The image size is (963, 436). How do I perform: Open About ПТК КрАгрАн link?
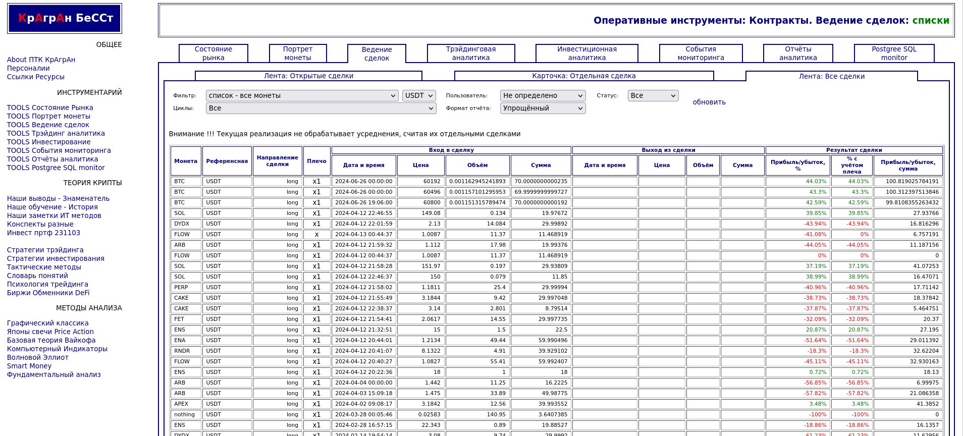pos(41,60)
